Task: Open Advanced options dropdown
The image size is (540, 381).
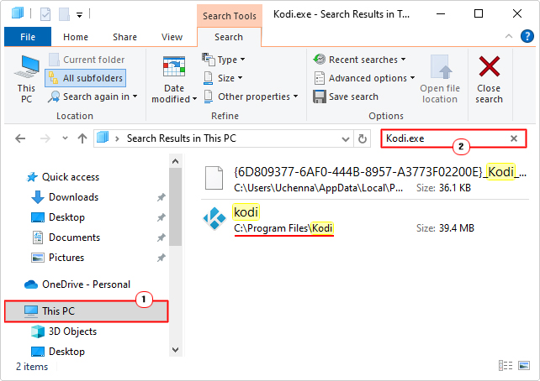Action: 364,78
